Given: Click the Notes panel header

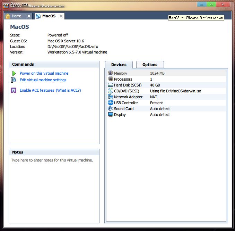Looking at the screenshot, I should coord(54,152).
